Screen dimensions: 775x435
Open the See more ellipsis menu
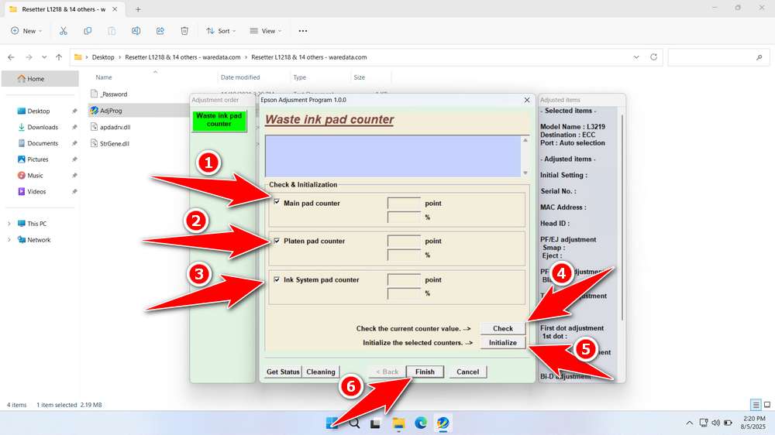click(x=303, y=31)
